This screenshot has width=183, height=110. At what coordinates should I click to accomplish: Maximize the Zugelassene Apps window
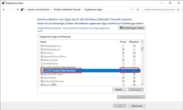[x=170, y=3]
